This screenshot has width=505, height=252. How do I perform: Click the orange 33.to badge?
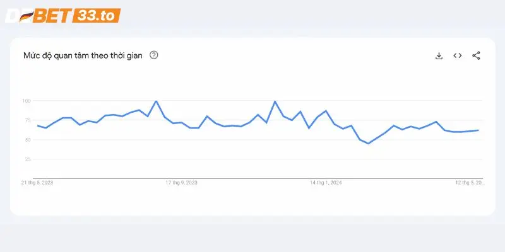(x=95, y=16)
